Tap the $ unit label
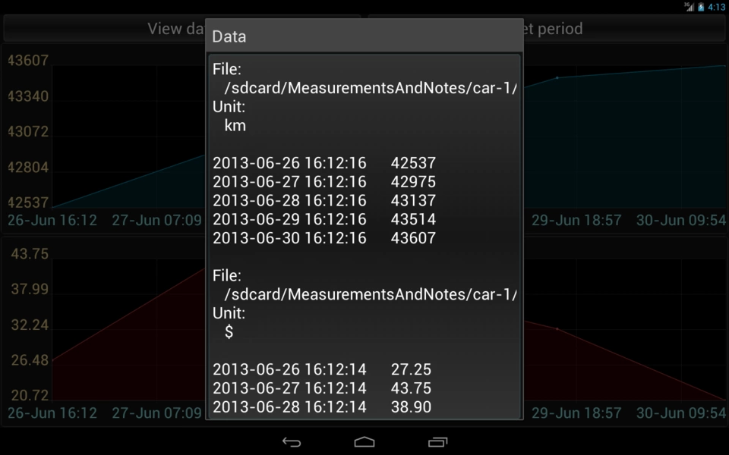 [x=229, y=332]
